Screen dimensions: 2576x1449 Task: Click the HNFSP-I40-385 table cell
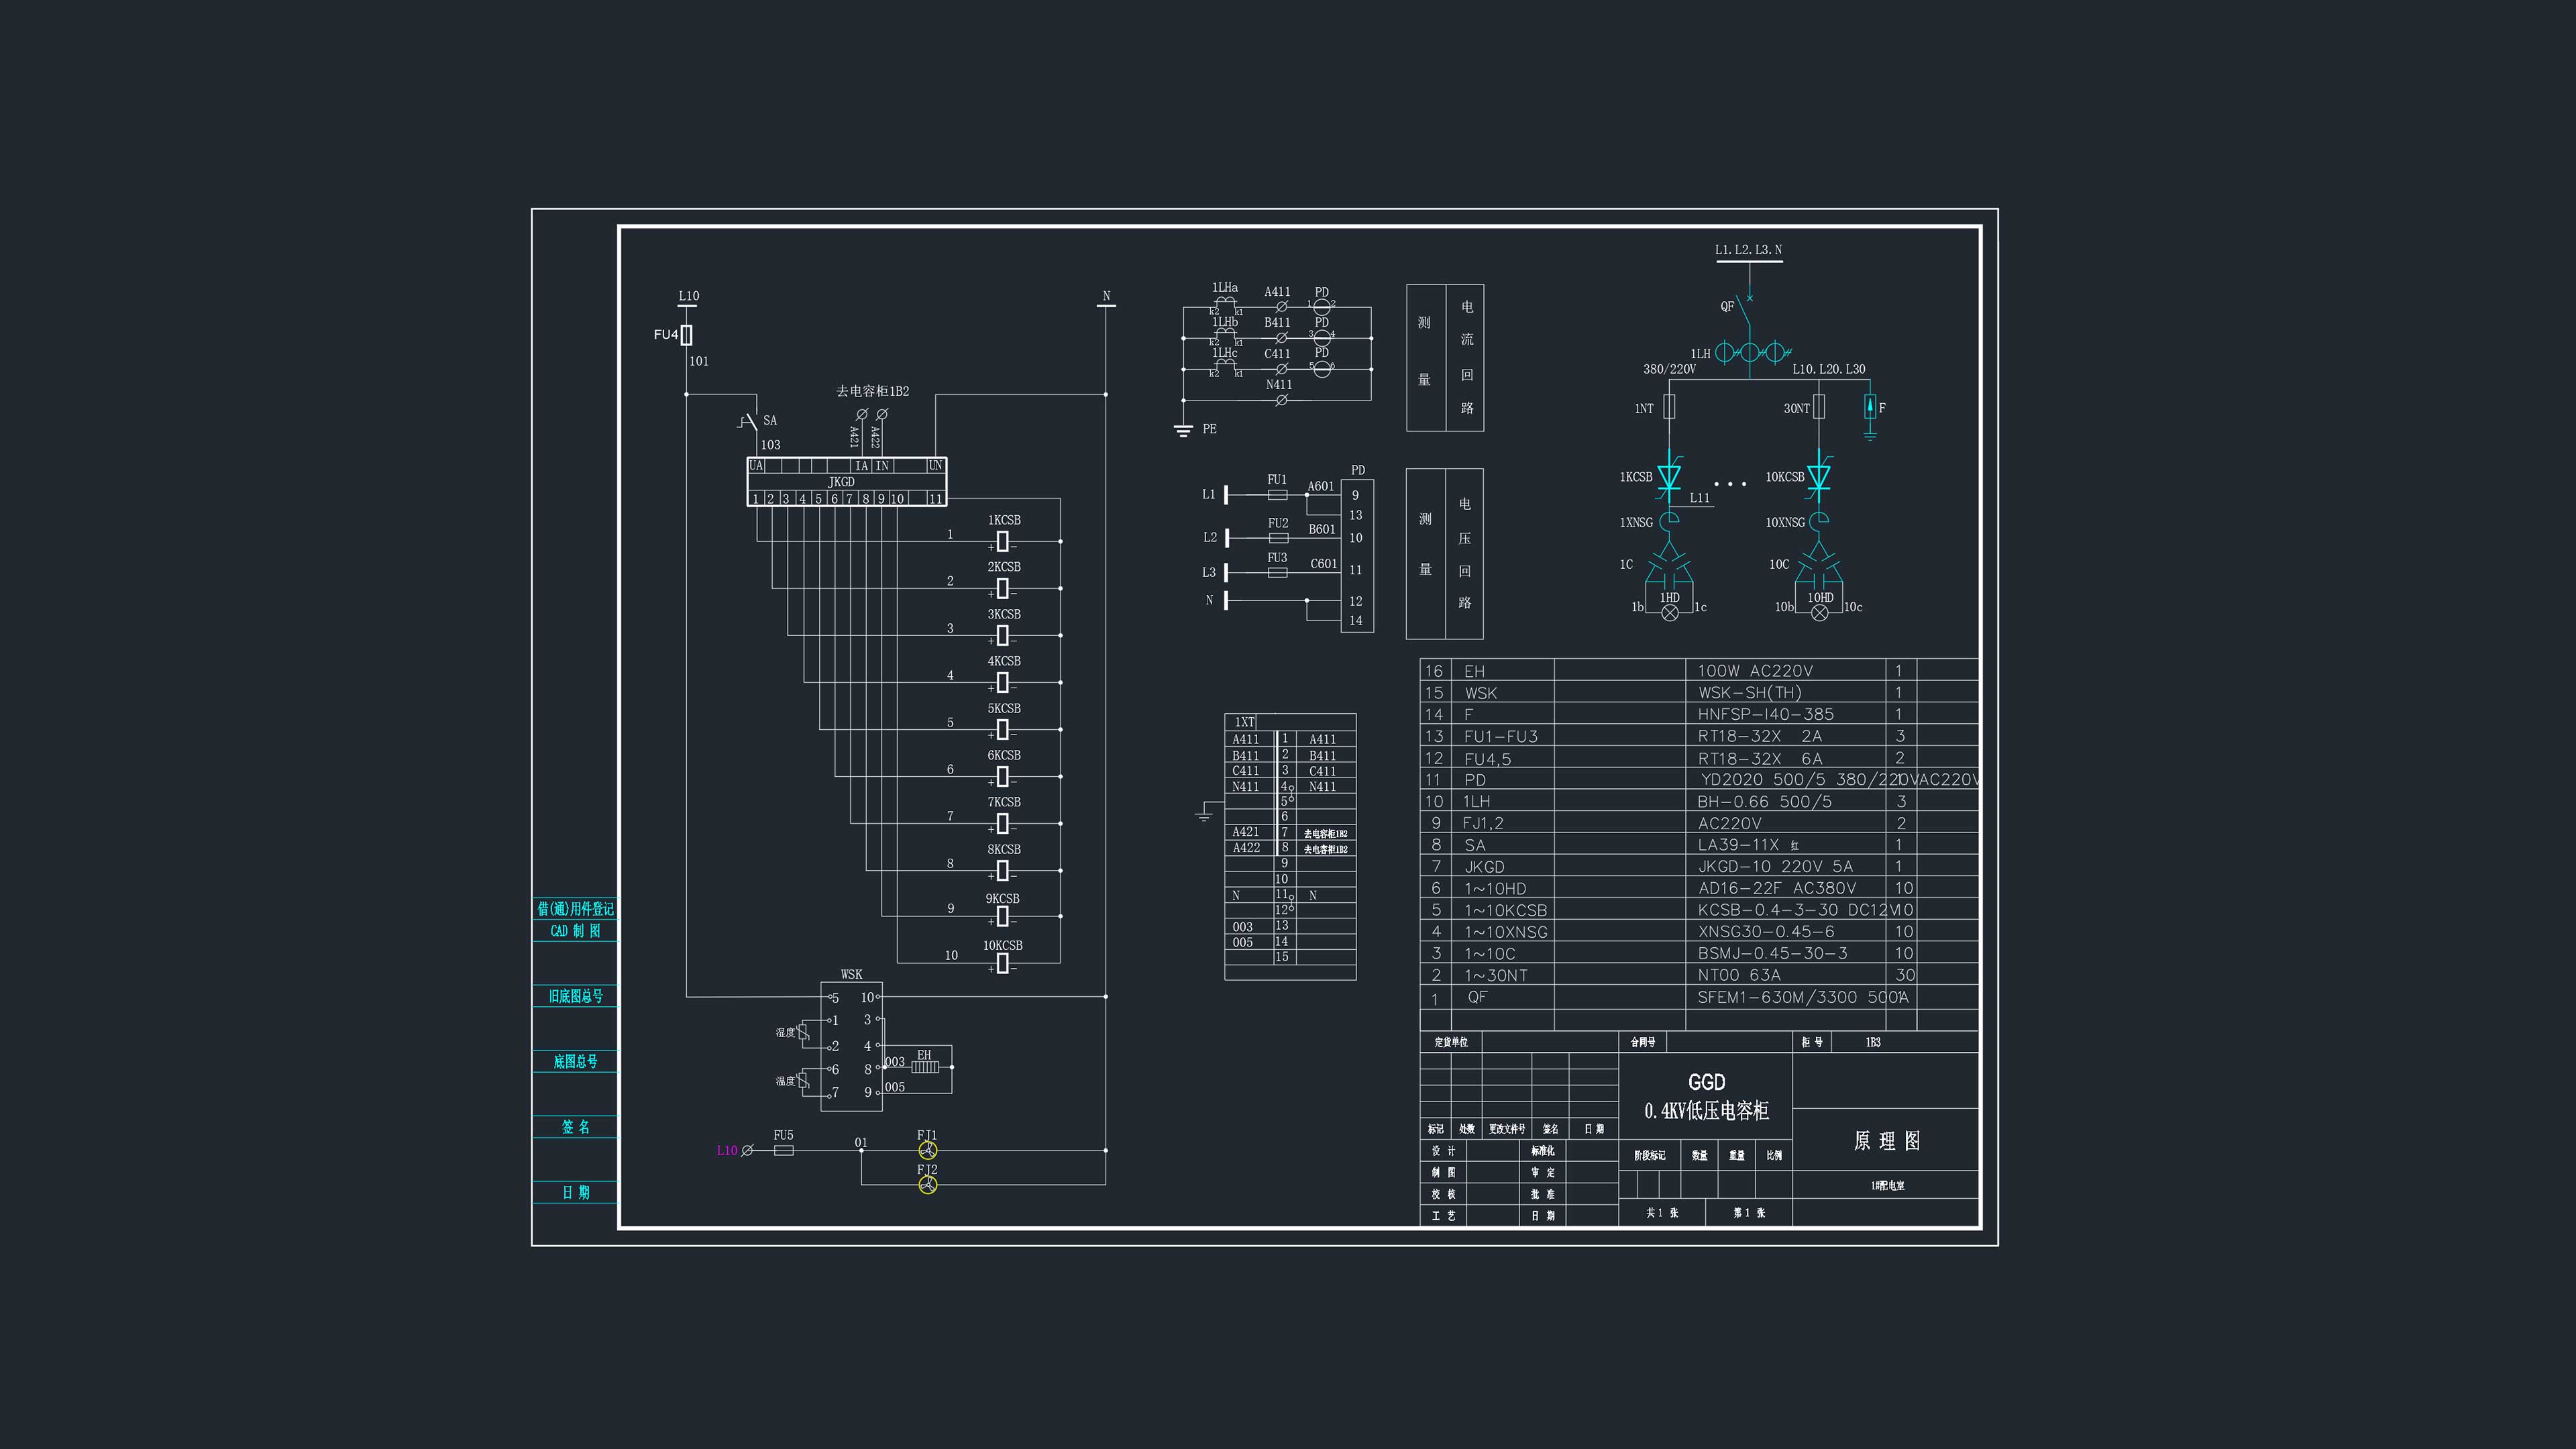pos(1766,715)
